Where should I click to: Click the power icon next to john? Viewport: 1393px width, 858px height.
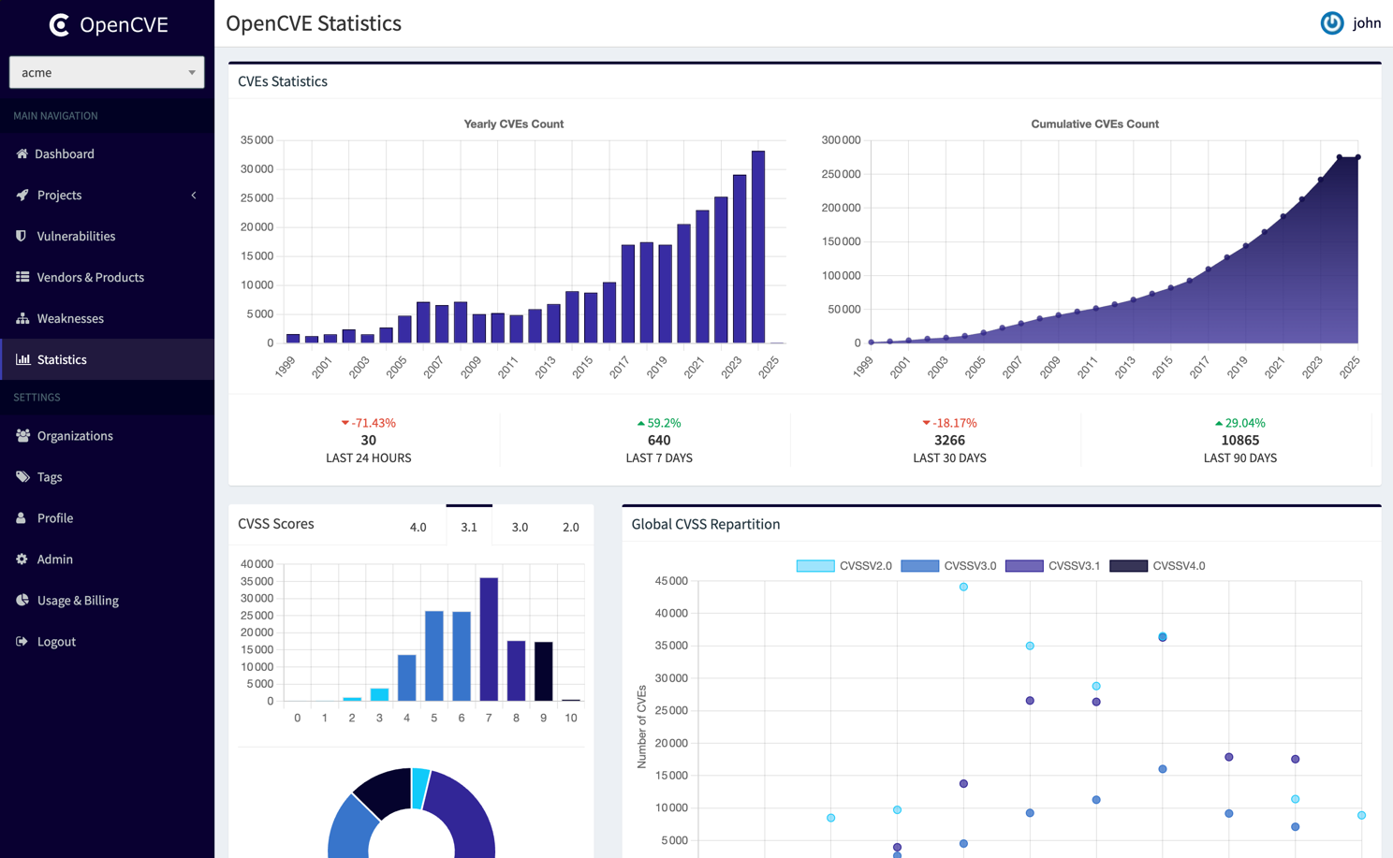click(x=1331, y=23)
